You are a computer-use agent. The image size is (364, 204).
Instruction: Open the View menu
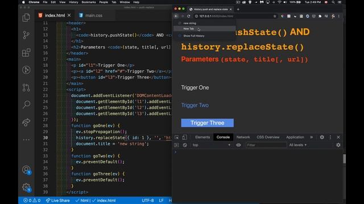click(62, 2)
